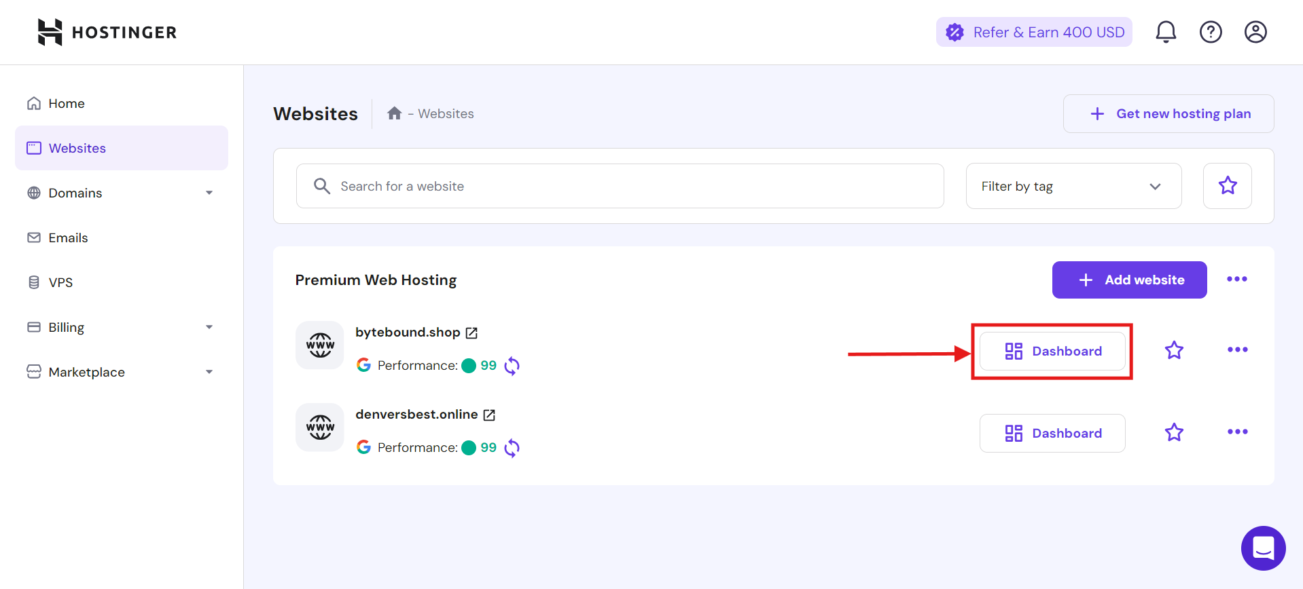The image size is (1303, 589).
Task: Open the Filter by tag dropdown
Action: point(1074,186)
